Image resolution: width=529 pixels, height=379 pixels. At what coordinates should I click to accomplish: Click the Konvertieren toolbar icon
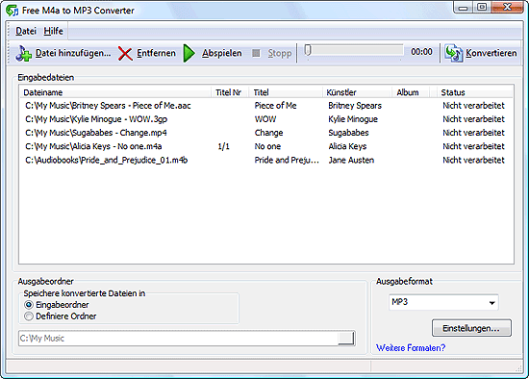tap(453, 53)
